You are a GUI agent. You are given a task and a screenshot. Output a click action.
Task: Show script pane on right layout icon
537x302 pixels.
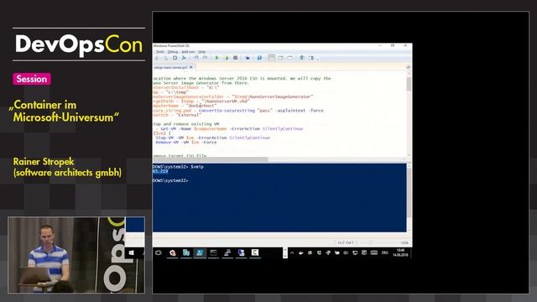[281, 58]
